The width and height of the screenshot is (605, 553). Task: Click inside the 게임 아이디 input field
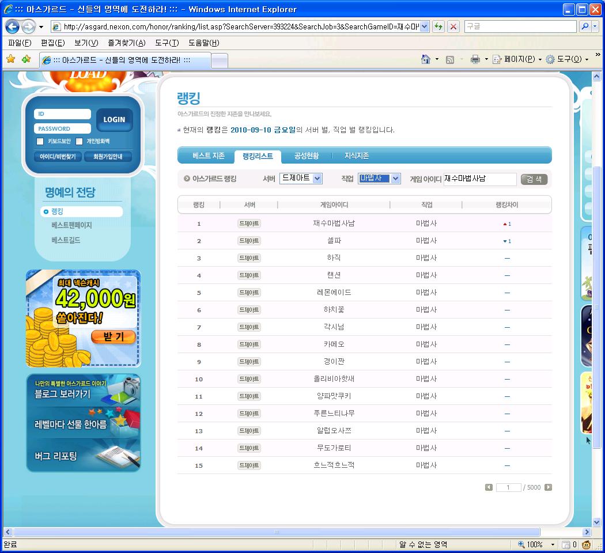(478, 179)
